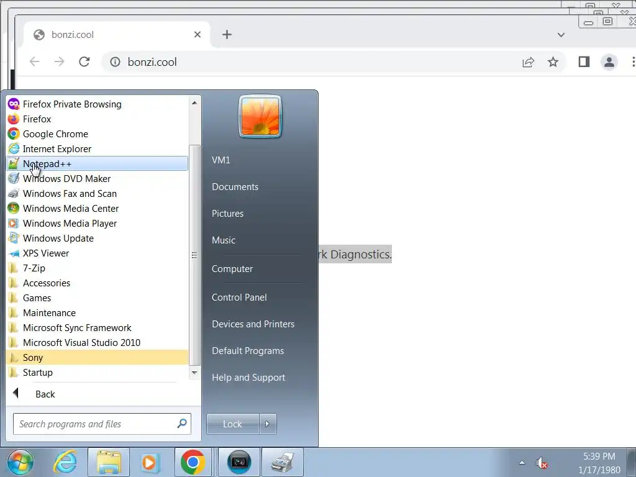The image size is (636, 477).
Task: View site information icon in address bar
Action: click(x=115, y=61)
